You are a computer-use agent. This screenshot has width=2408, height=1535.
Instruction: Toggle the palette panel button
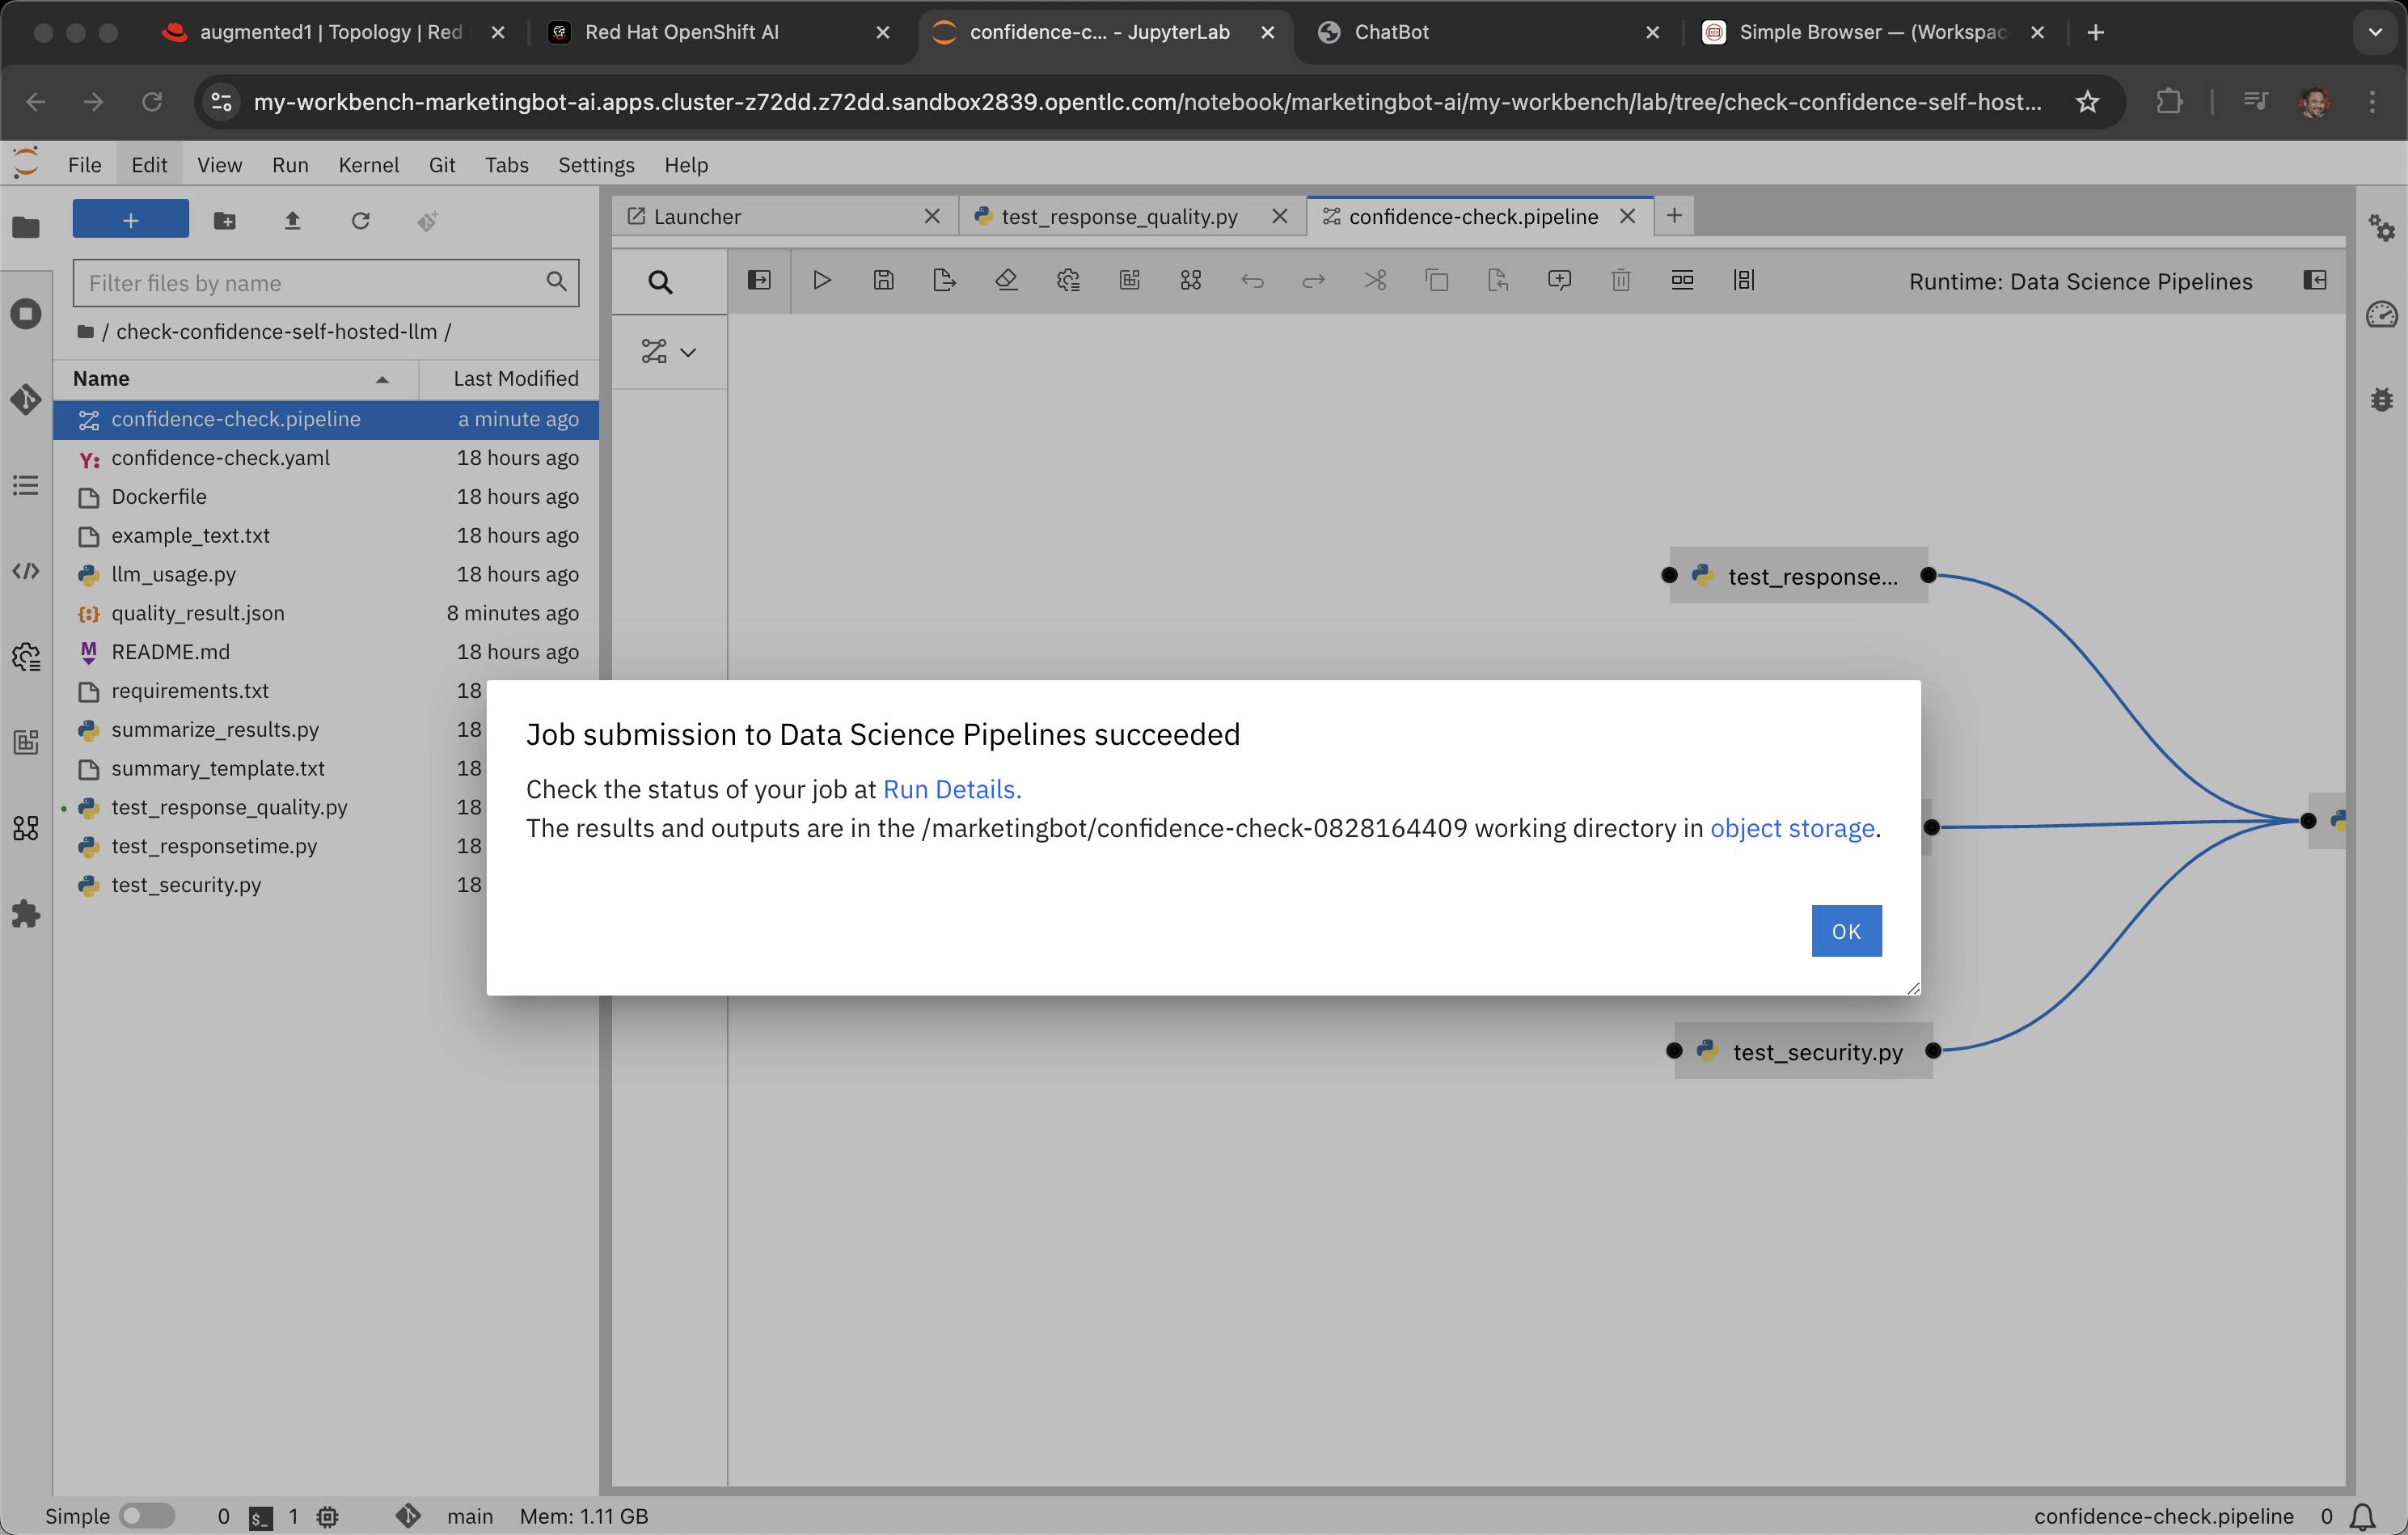tap(759, 281)
